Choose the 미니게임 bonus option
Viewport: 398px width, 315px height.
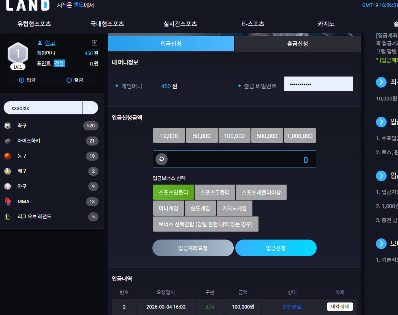point(168,208)
